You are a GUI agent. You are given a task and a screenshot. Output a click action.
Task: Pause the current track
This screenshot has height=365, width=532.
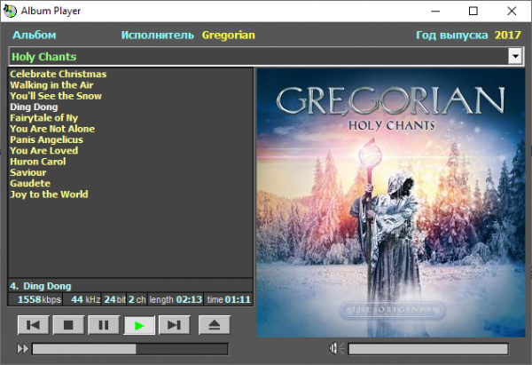pos(104,325)
